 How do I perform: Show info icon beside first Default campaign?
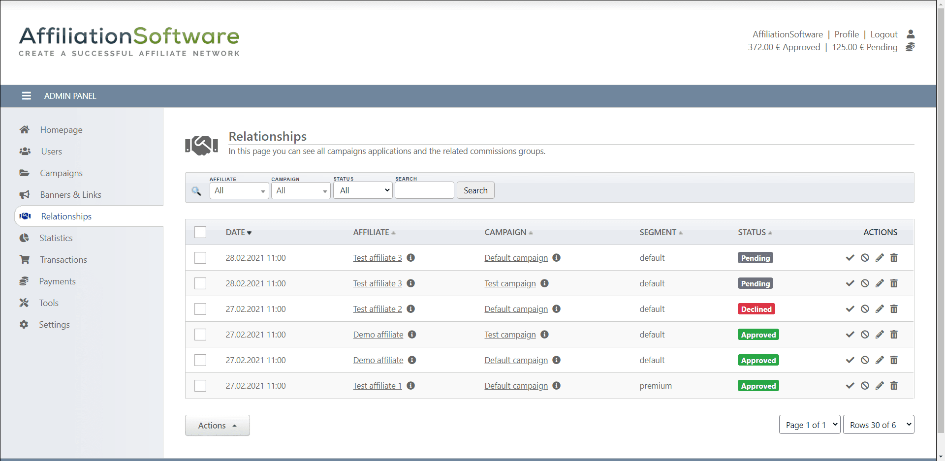coord(556,258)
